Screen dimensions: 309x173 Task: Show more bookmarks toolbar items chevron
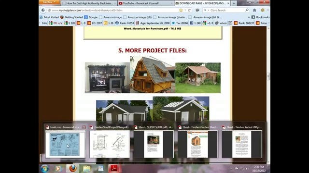click(x=249, y=17)
